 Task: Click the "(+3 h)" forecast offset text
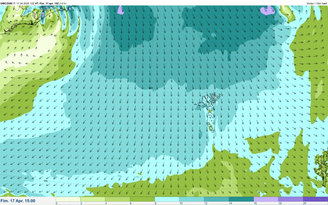(63, 3)
